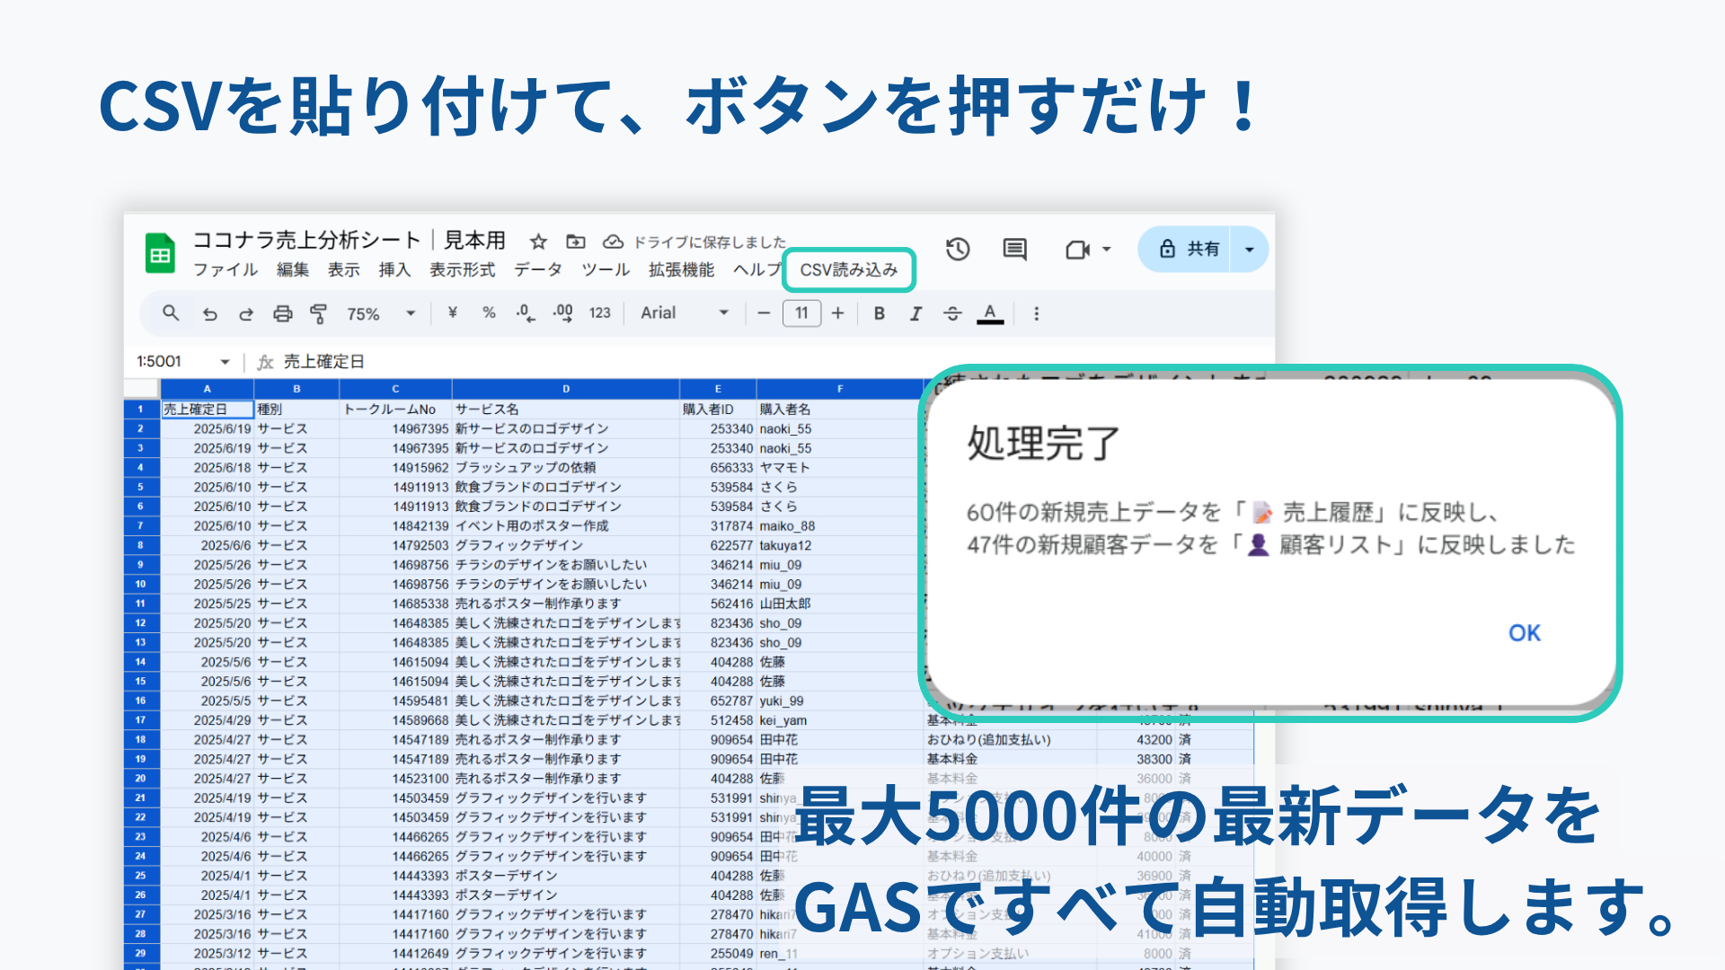
Task: Open the 挿入 menu
Action: pyautogui.click(x=394, y=269)
